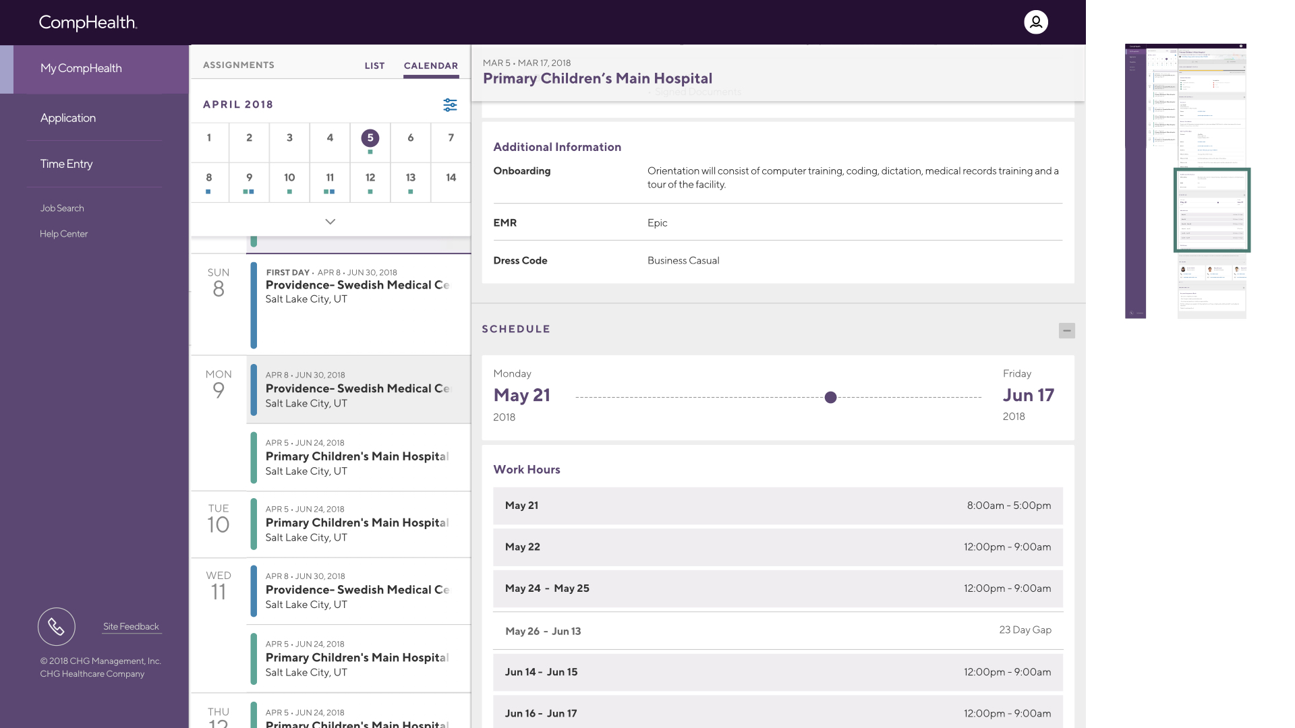Select April 6 in the calendar
The width and height of the screenshot is (1295, 728).
(411, 142)
